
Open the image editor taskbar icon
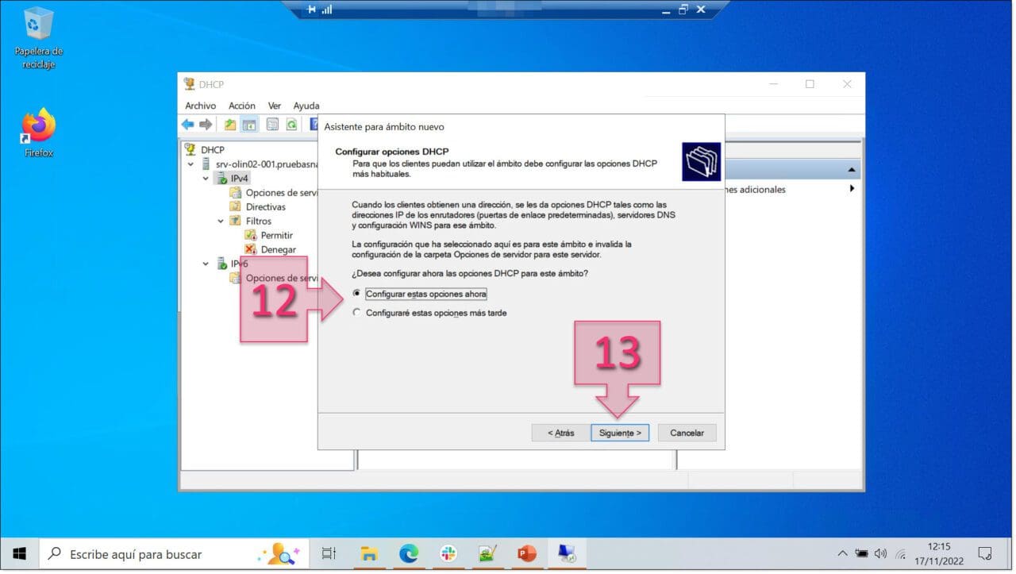coord(487,554)
